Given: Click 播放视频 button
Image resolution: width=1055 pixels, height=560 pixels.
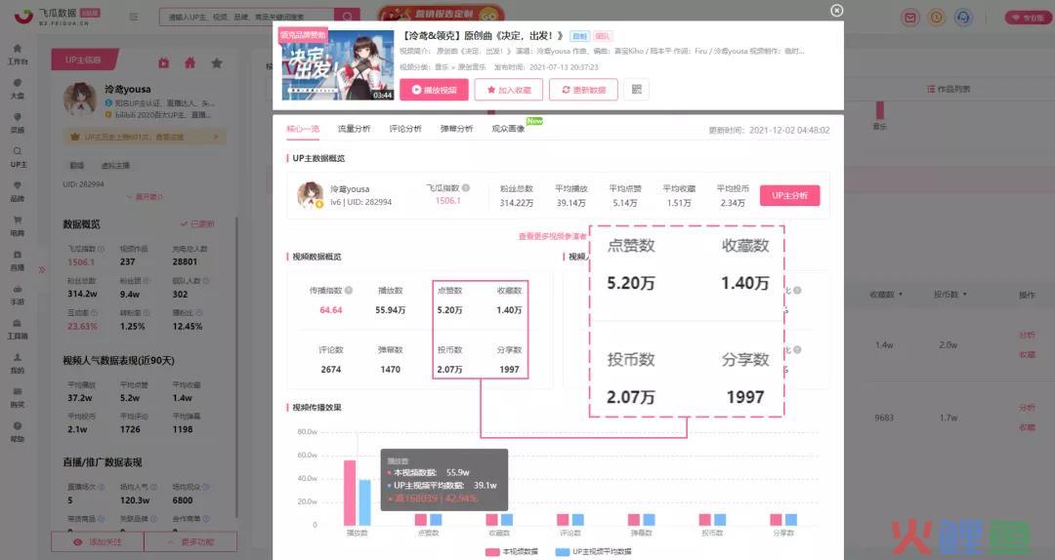Looking at the screenshot, I should pos(434,90).
